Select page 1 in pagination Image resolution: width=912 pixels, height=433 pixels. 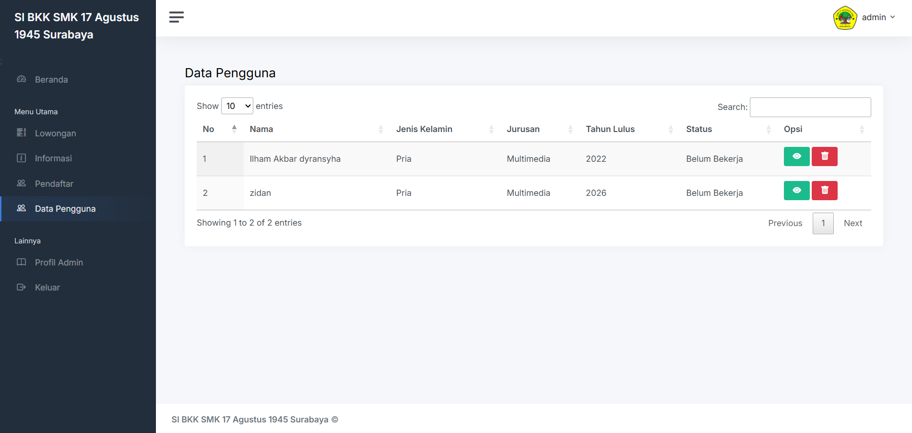pos(823,223)
